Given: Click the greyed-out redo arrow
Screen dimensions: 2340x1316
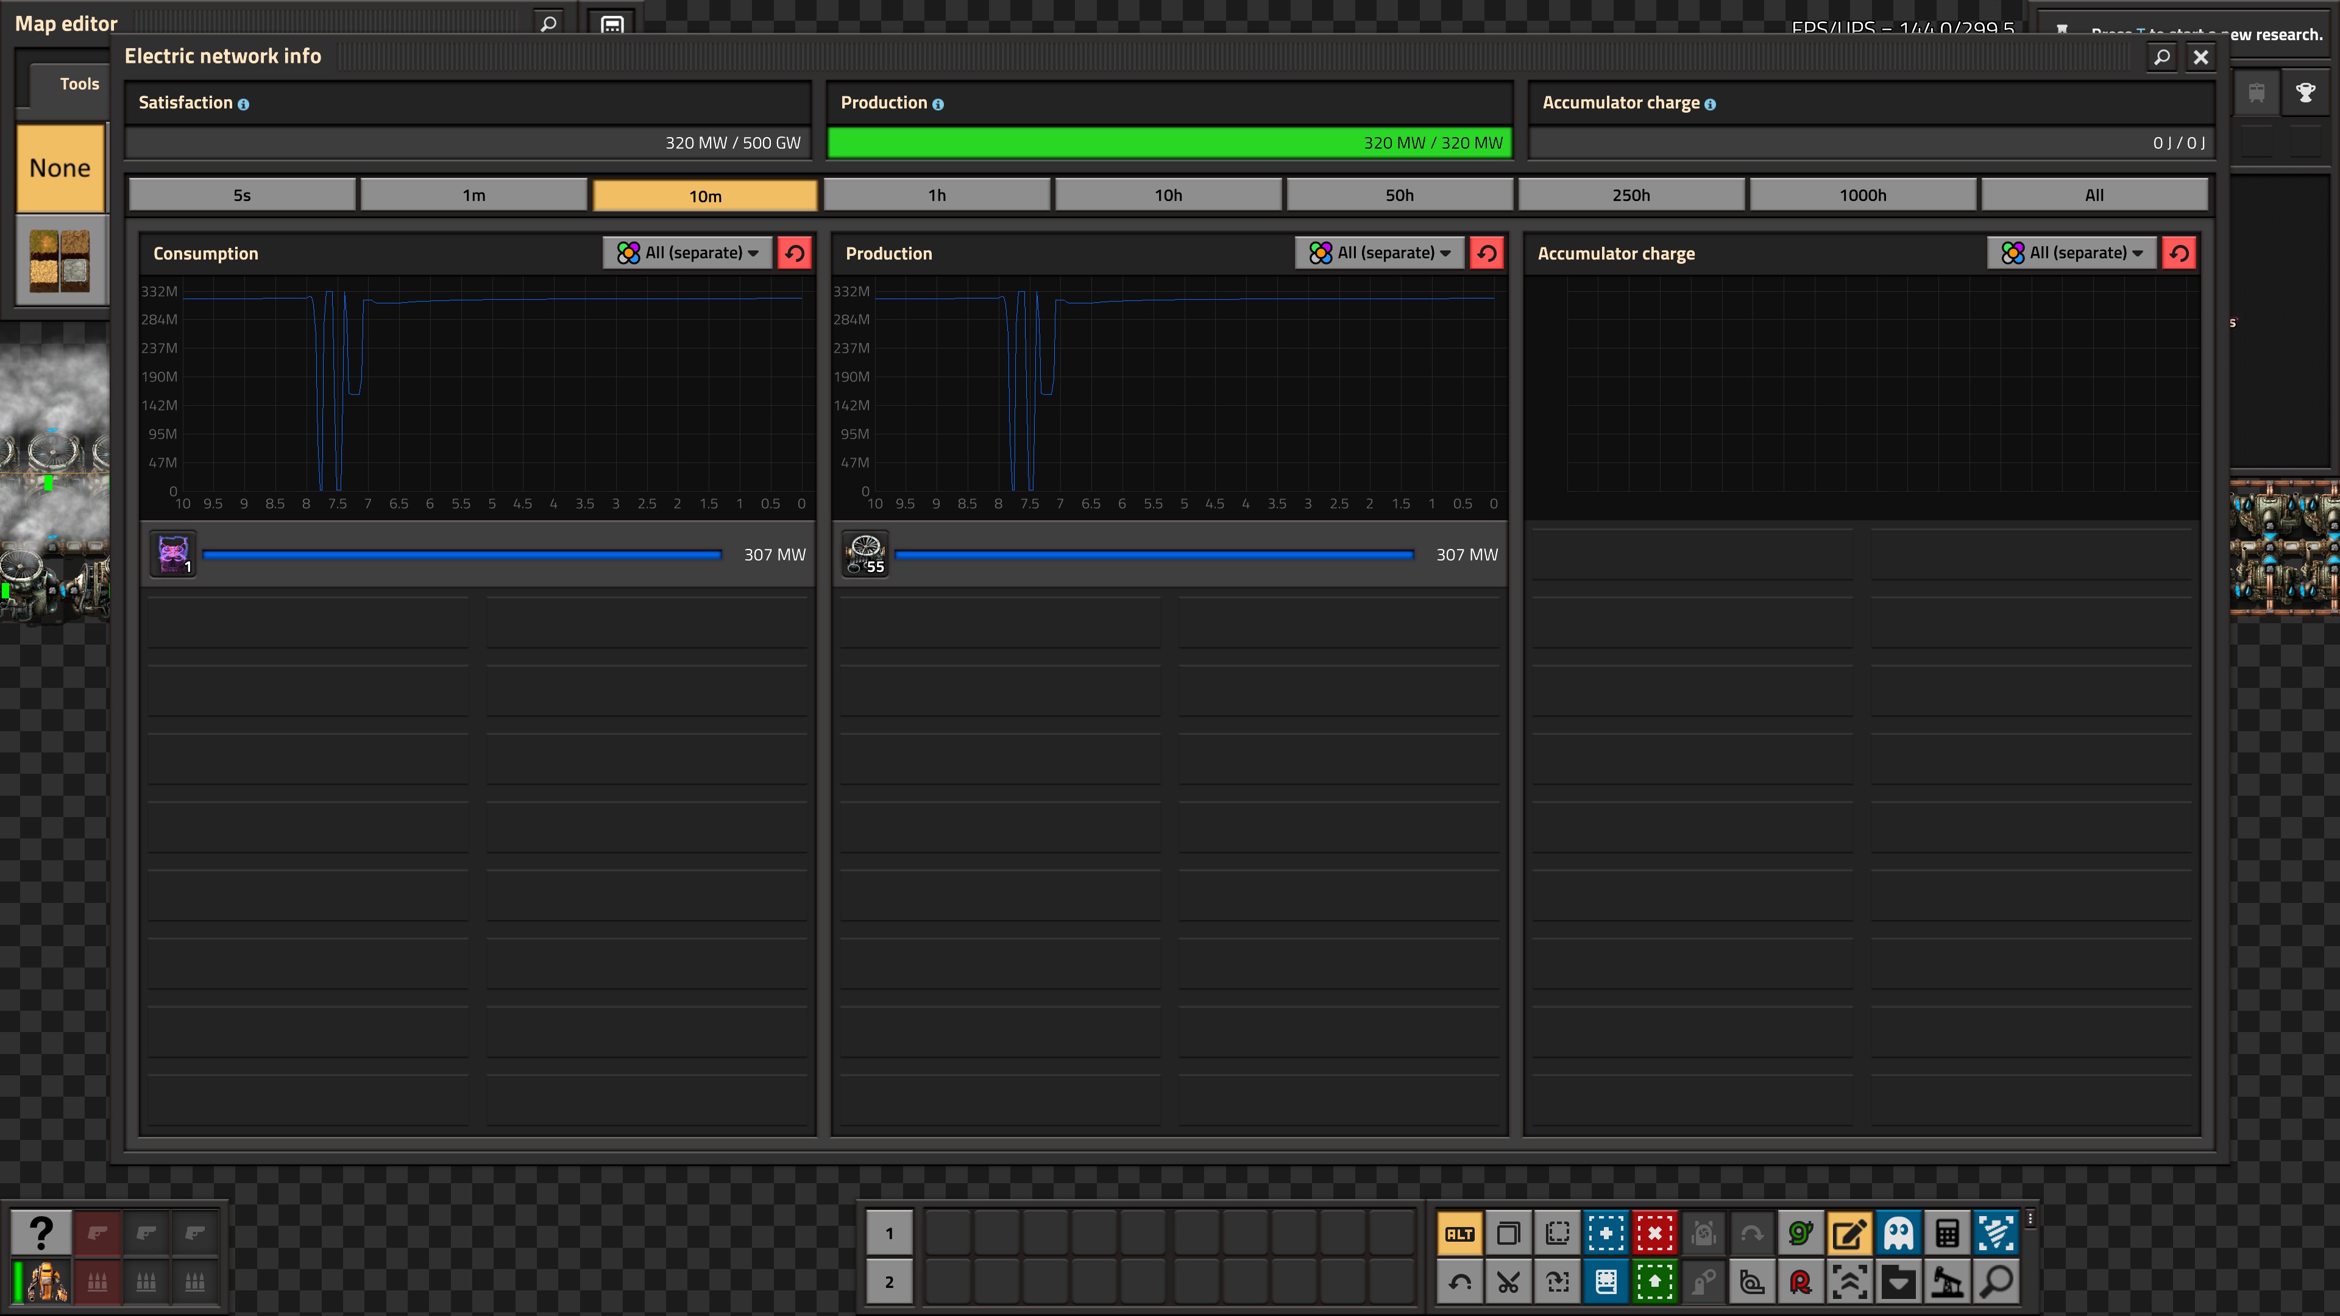Looking at the screenshot, I should tap(1753, 1233).
